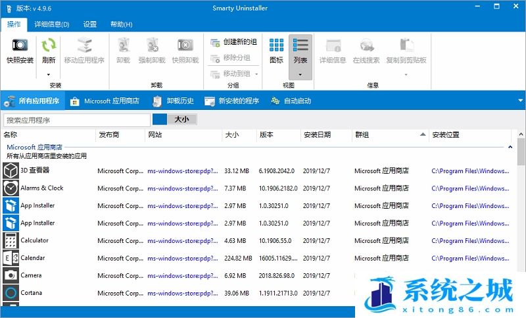Image resolution: width=526 pixels, height=318 pixels.
Task: Click the 大小 button beside search box
Action: (182, 119)
